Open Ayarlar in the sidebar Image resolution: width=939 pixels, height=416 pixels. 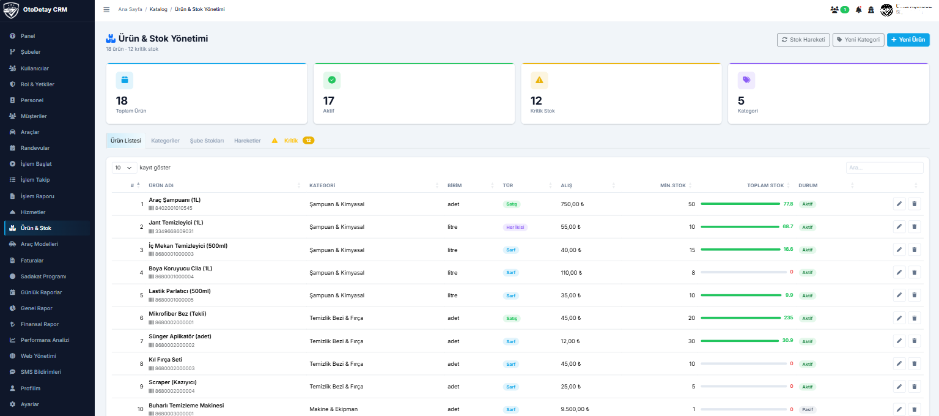pos(47,404)
